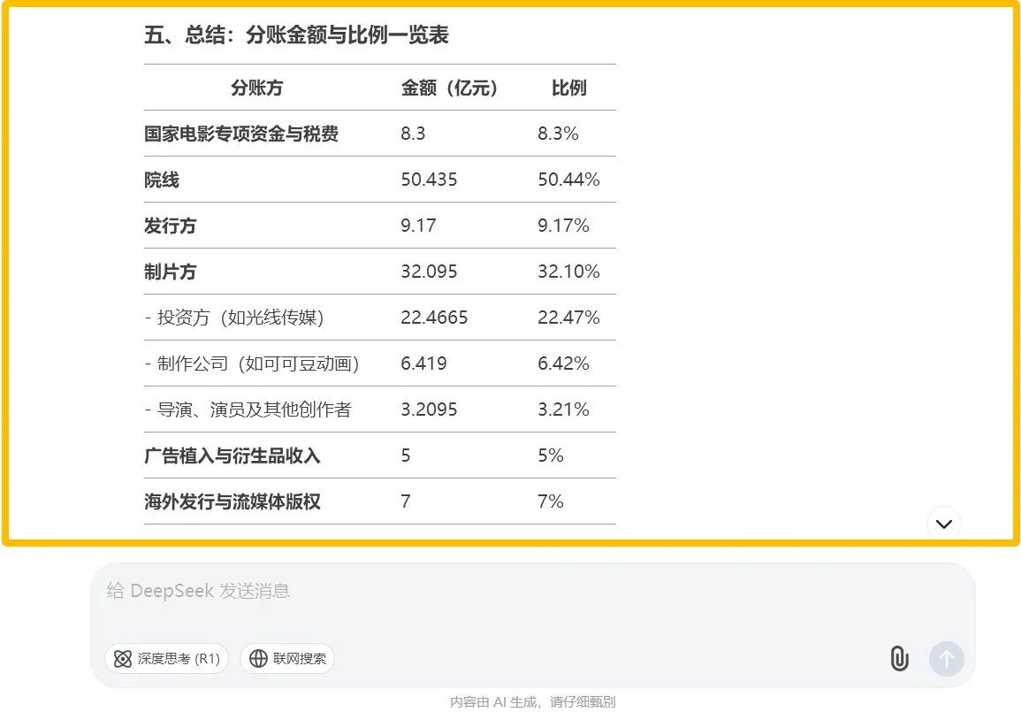Toggle 深度思考 (R1) deep thinking mode

pos(167,659)
